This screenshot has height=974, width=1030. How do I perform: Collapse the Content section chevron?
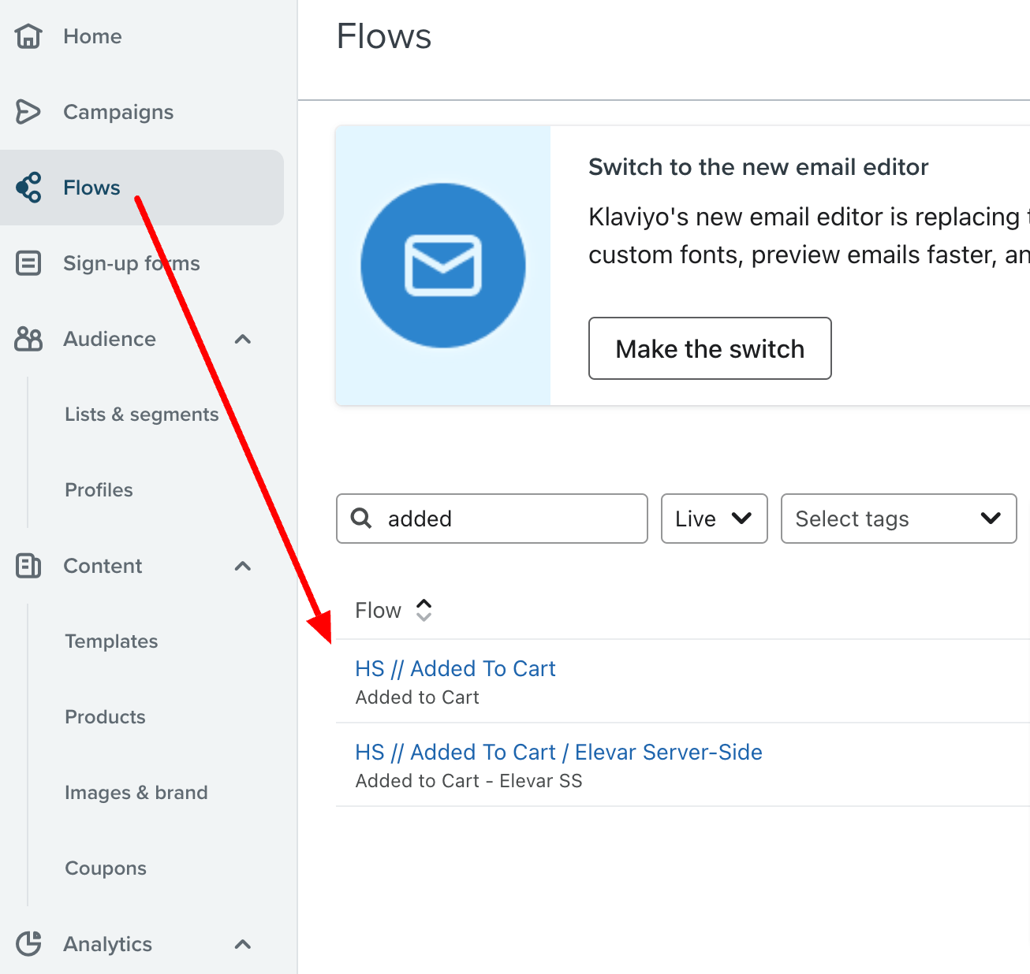click(243, 566)
